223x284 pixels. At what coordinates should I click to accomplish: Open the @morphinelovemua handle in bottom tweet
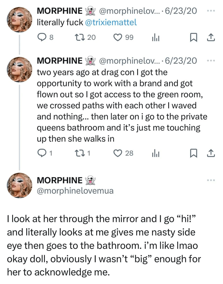tap(75, 191)
